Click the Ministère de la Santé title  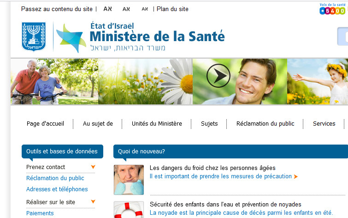coord(157,36)
